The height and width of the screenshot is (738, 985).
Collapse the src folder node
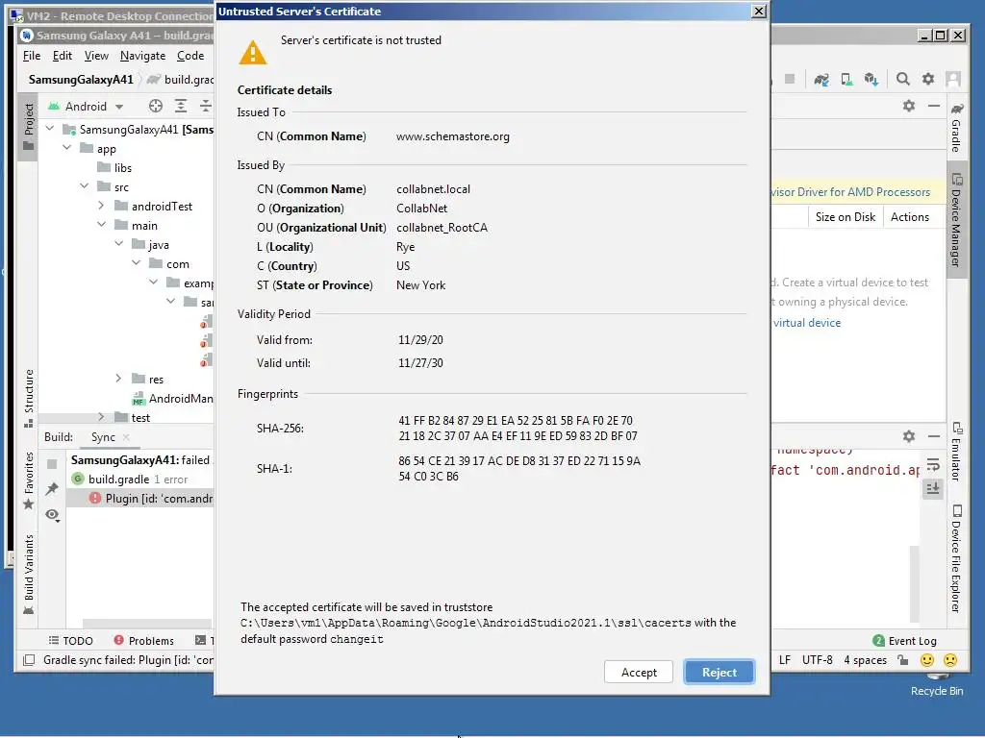(85, 186)
